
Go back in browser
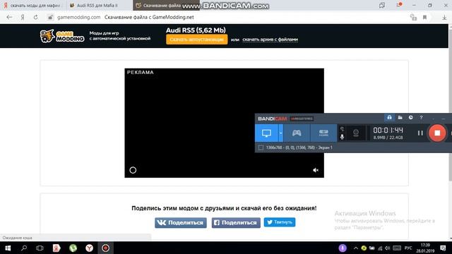click(x=9, y=17)
